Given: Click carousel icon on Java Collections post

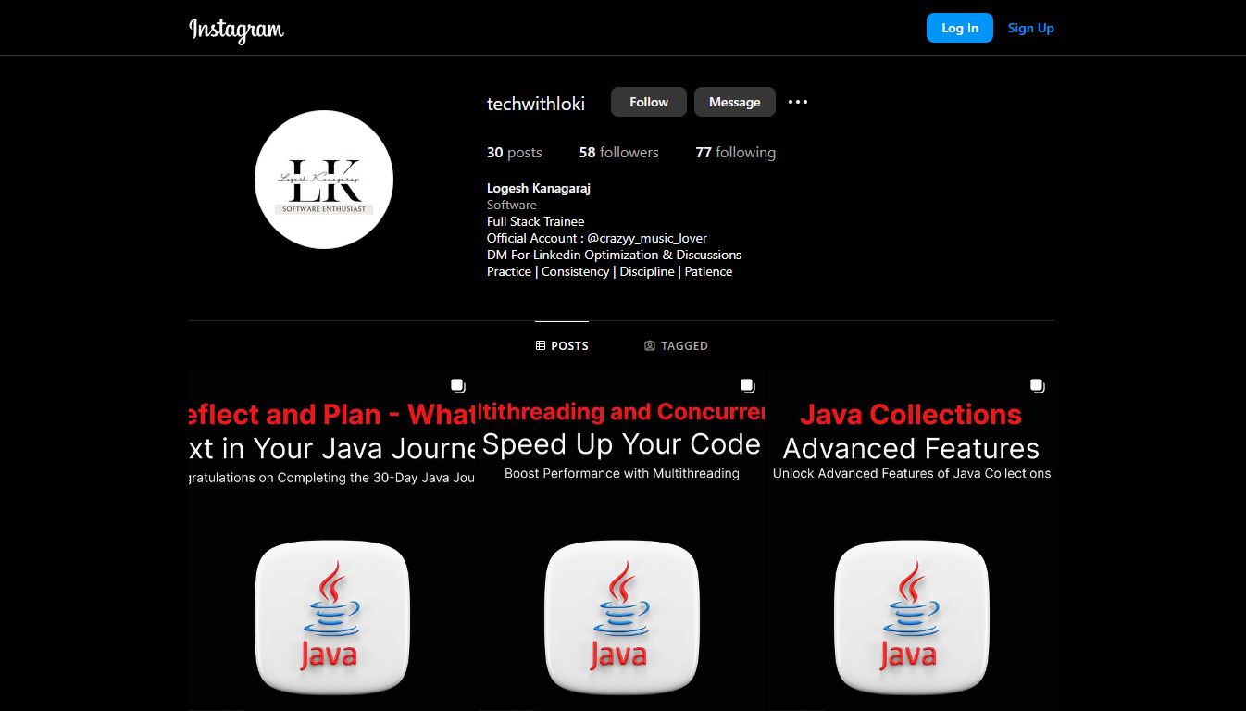Looking at the screenshot, I should click(1037, 385).
